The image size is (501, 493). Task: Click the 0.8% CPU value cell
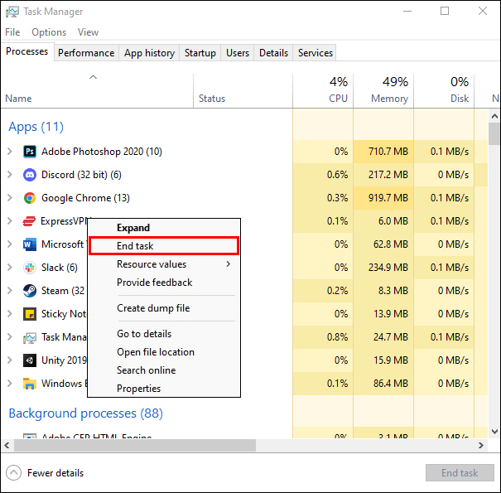pos(323,337)
